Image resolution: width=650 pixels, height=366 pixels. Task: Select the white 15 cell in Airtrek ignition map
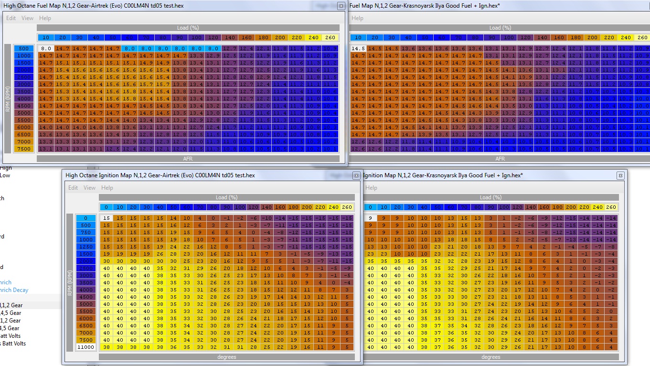107,218
